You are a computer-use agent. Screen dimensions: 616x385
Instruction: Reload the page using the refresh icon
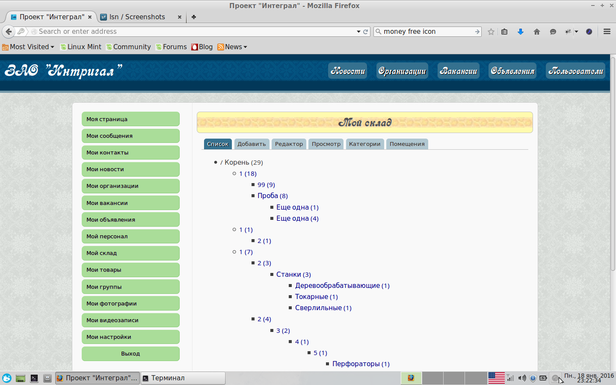pos(366,31)
